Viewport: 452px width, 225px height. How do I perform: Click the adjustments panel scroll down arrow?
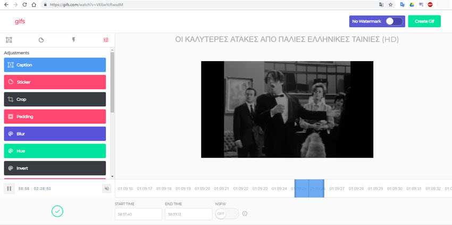coord(112,177)
